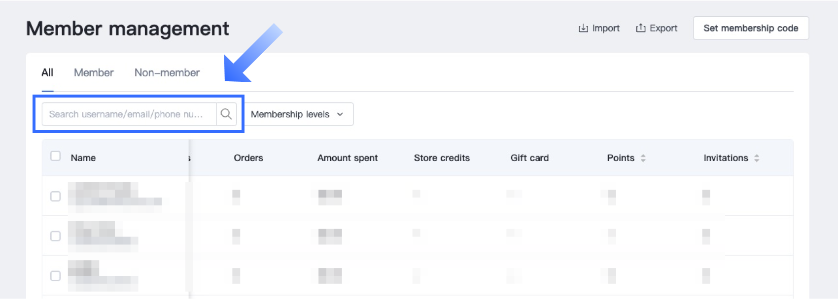This screenshot has height=299, width=838.
Task: Click the search magnifier icon
Action: [x=226, y=114]
